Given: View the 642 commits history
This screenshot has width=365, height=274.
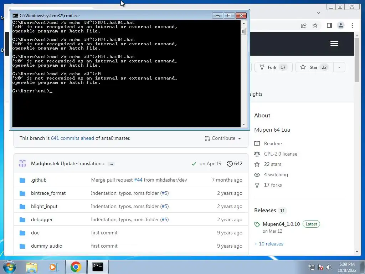Looking at the screenshot, I should pos(235,163).
